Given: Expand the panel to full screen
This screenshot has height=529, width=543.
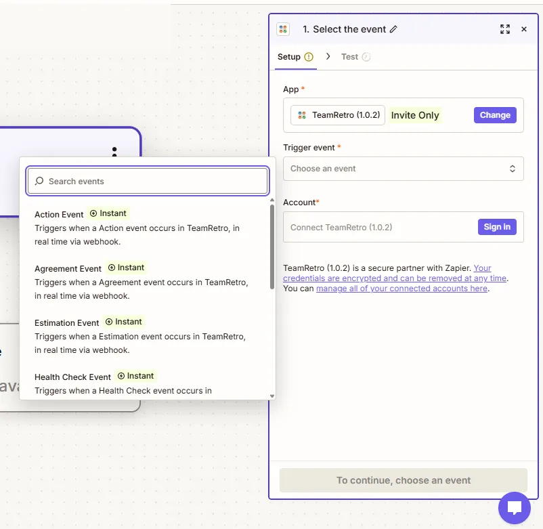Looking at the screenshot, I should [505, 29].
